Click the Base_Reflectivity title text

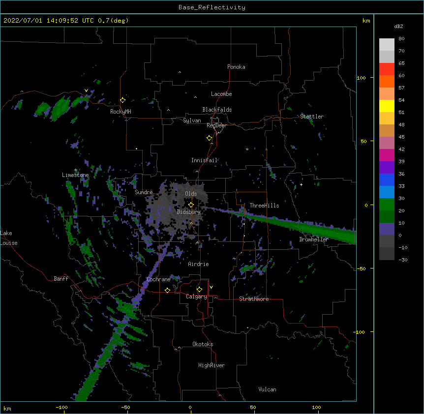pos(212,7)
